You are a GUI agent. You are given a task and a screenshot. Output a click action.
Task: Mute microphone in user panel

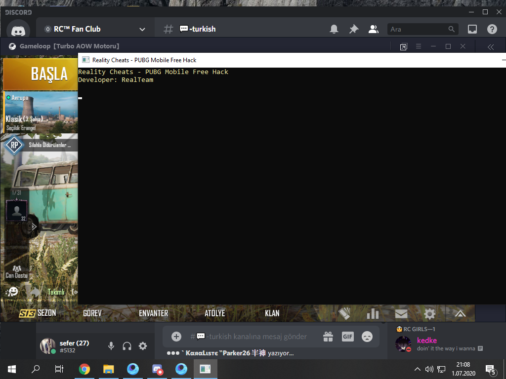pos(111,346)
